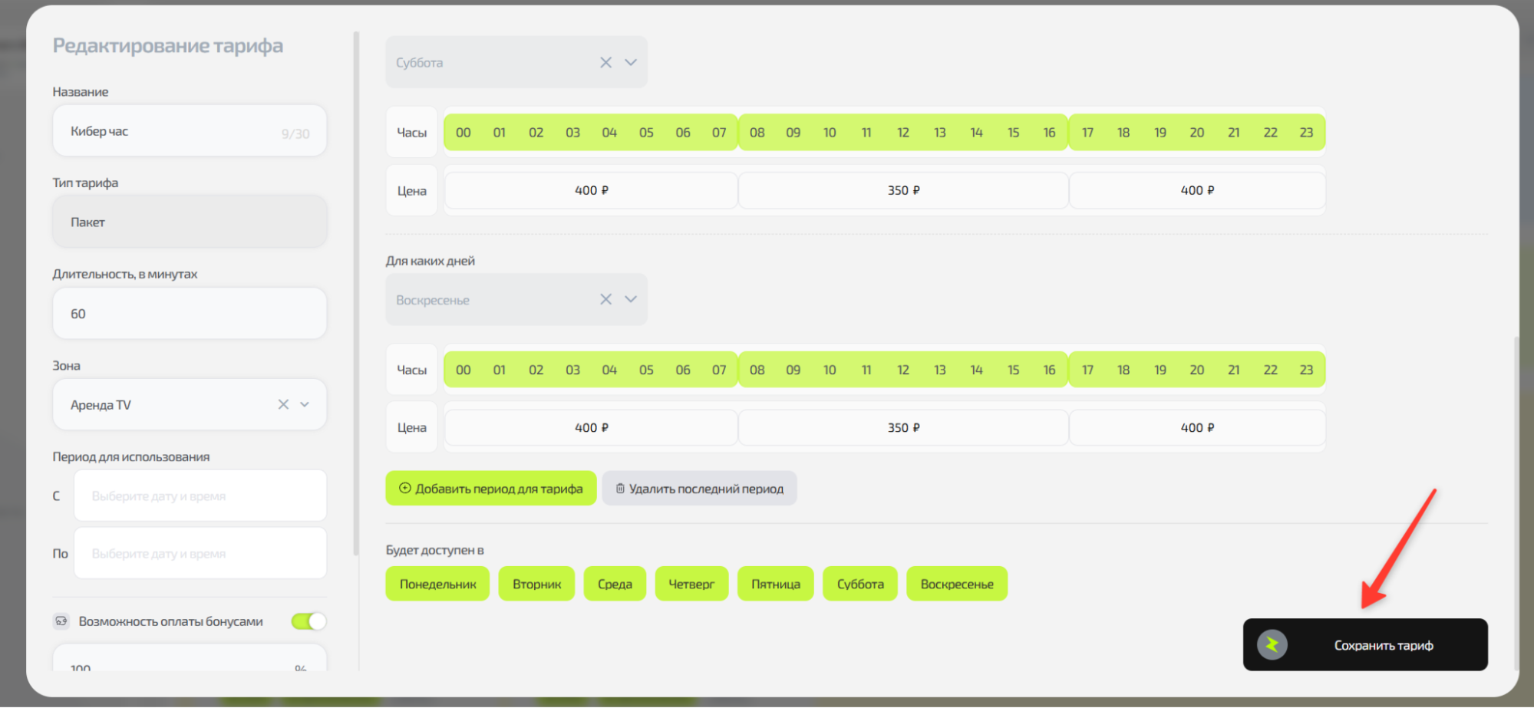The height and width of the screenshot is (708, 1534).
Task: Expand the Воскресенье days dropdown
Action: (631, 299)
